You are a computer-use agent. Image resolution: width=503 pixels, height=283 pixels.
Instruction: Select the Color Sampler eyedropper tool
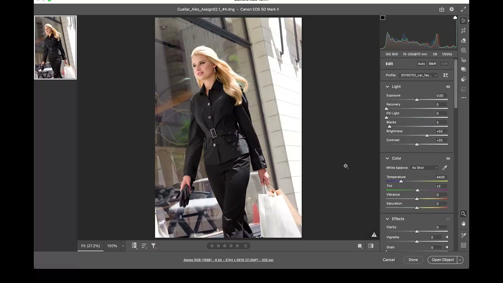coord(463,235)
